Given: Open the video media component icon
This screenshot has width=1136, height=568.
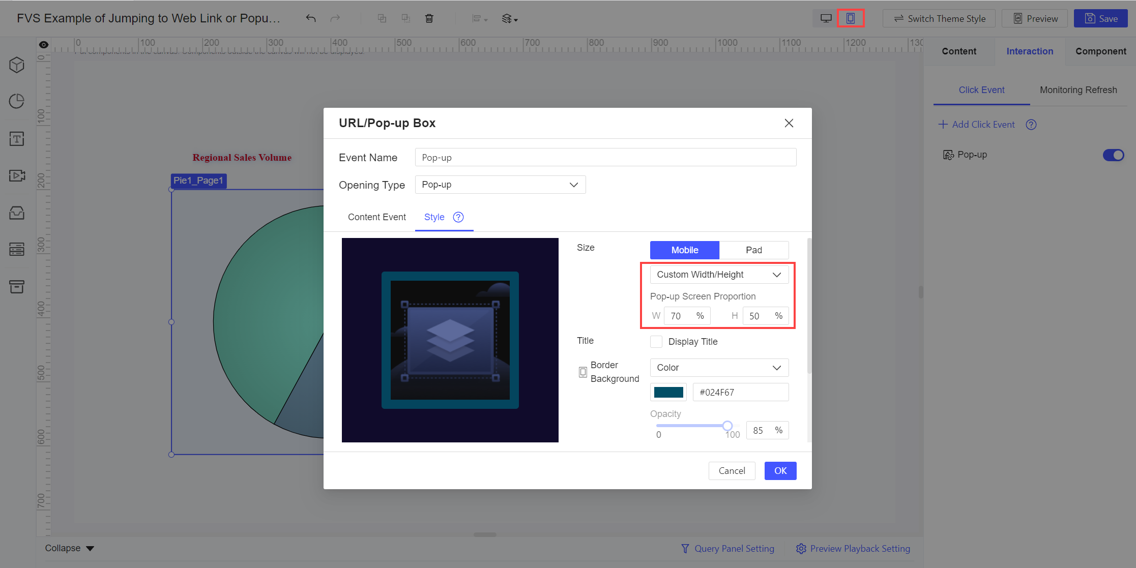Looking at the screenshot, I should [17, 175].
